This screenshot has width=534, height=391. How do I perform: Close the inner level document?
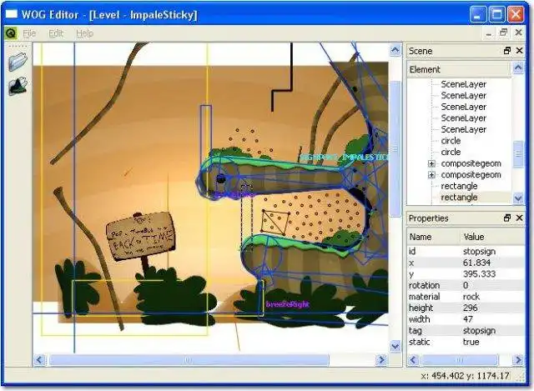point(518,33)
